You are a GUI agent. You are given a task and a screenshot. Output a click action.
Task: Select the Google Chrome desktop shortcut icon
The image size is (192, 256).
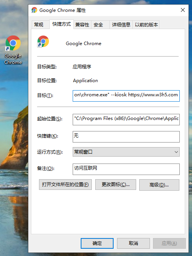click(13, 50)
